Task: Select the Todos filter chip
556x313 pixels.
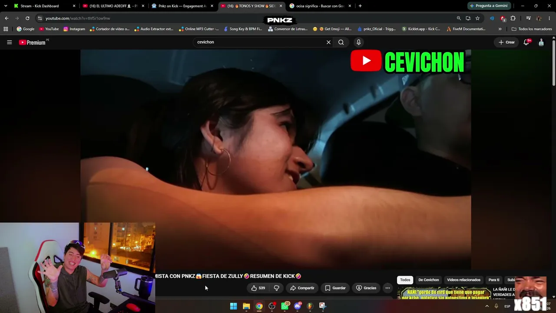Action: (x=405, y=280)
